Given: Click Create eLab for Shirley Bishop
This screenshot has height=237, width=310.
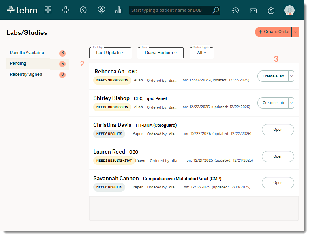Looking at the screenshot, I should click(273, 103).
